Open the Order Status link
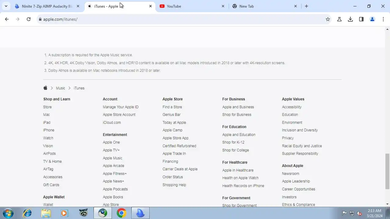Viewport: 390px width, 219px height. [x=173, y=177]
